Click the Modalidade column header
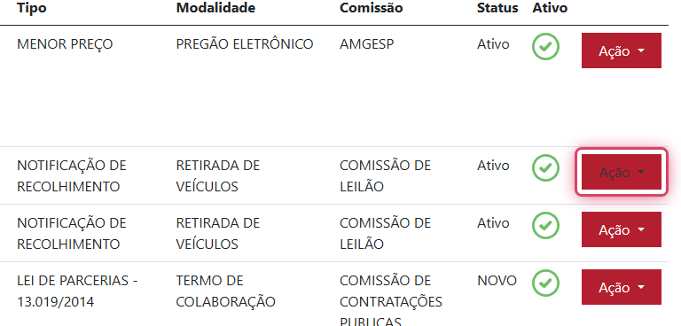 tap(215, 8)
